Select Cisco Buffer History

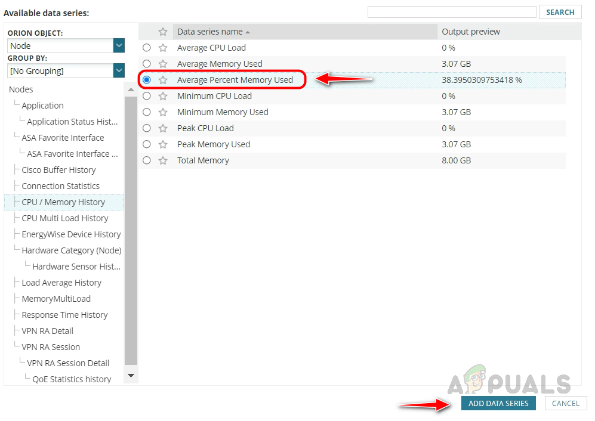click(58, 170)
